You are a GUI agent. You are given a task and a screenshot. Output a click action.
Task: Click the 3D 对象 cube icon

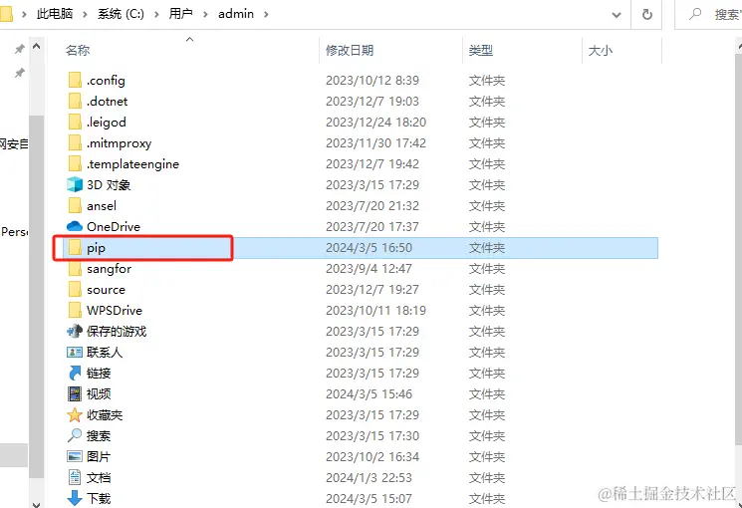click(75, 184)
